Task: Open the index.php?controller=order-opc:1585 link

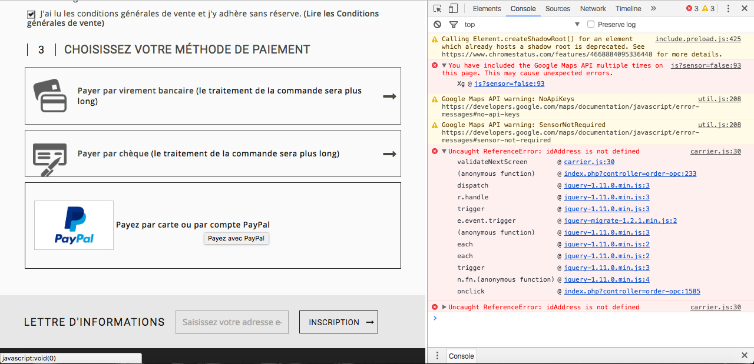Action: click(x=632, y=291)
